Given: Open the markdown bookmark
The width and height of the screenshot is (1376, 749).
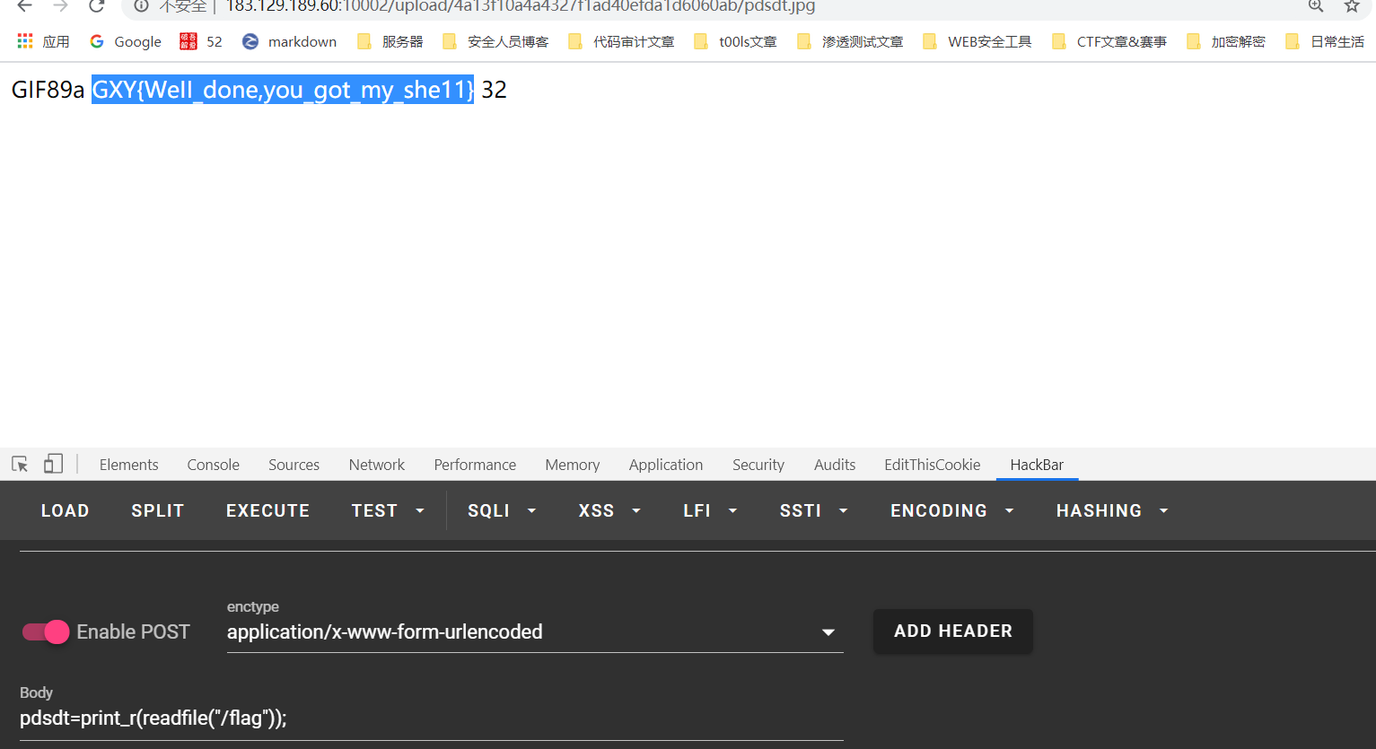Looking at the screenshot, I should [290, 41].
